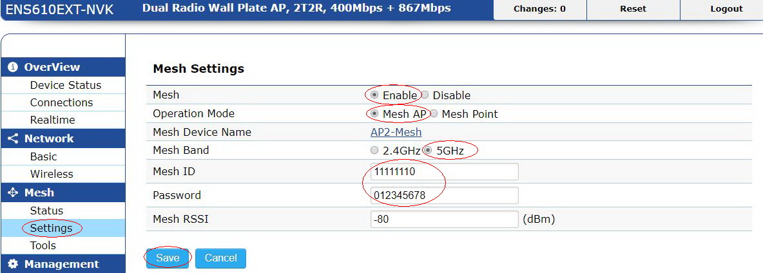
Task: Choose Mesh AP operation mode
Action: point(374,114)
